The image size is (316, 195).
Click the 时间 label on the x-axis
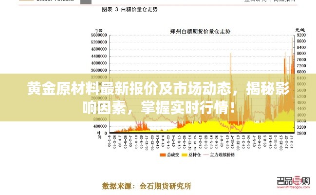[99, 135]
